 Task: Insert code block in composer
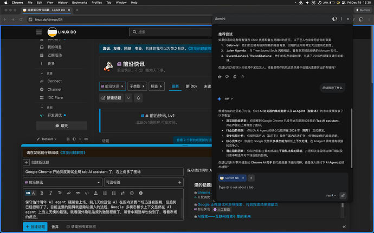(87, 193)
